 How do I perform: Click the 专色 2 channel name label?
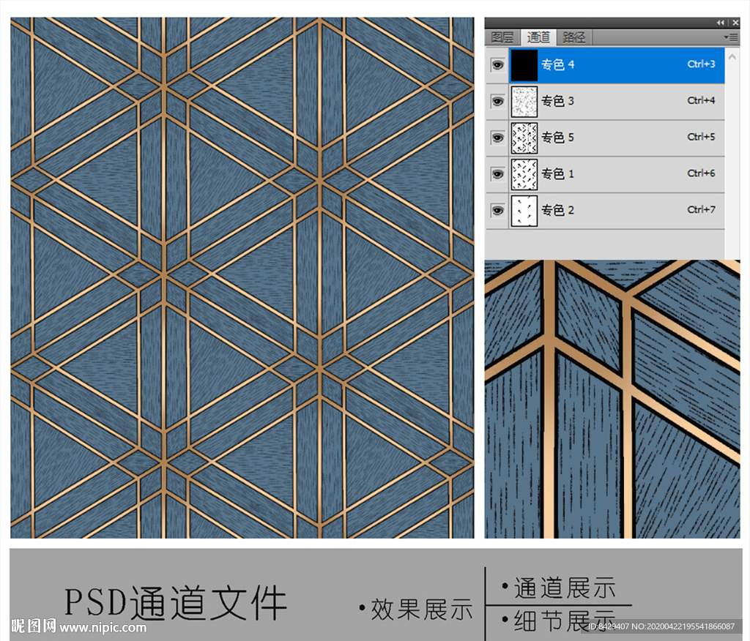point(557,211)
